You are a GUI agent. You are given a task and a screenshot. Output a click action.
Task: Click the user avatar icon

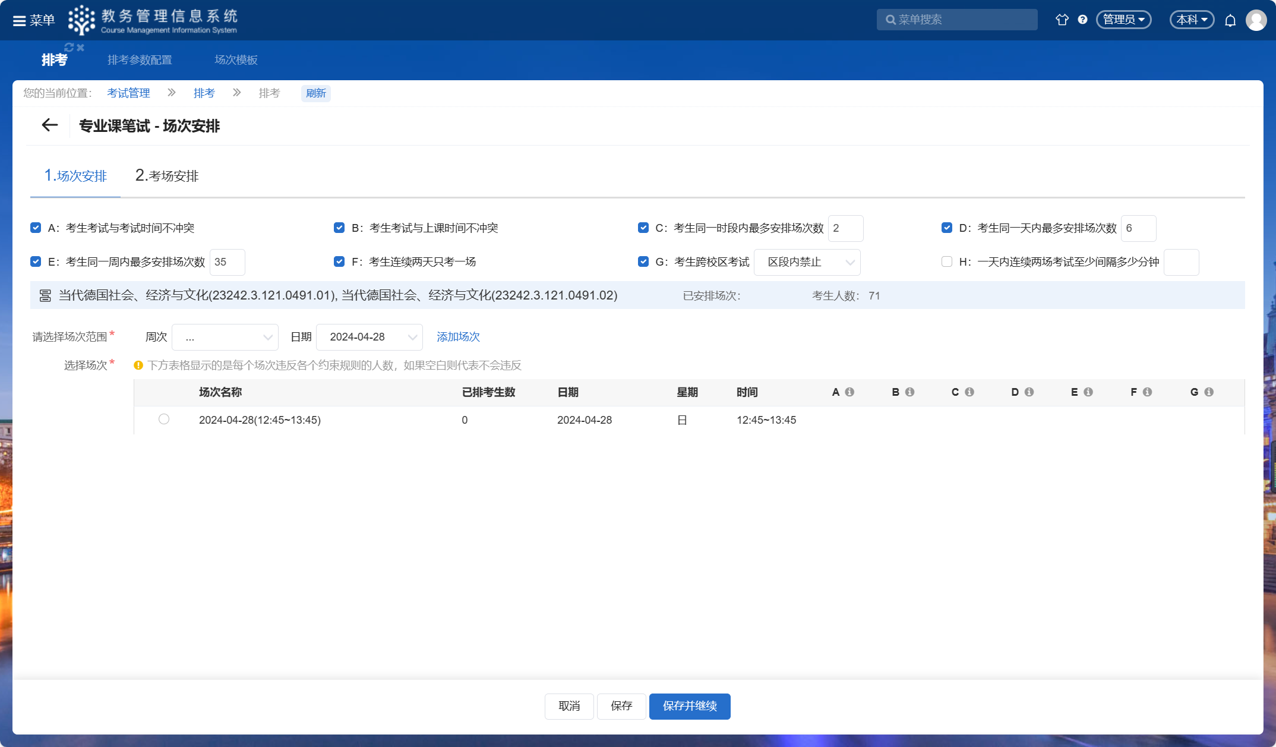tap(1256, 21)
